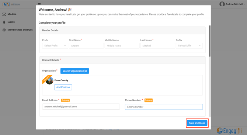Click Search Organization(s) button
This screenshot has height=135, width=247.
pos(75,71)
